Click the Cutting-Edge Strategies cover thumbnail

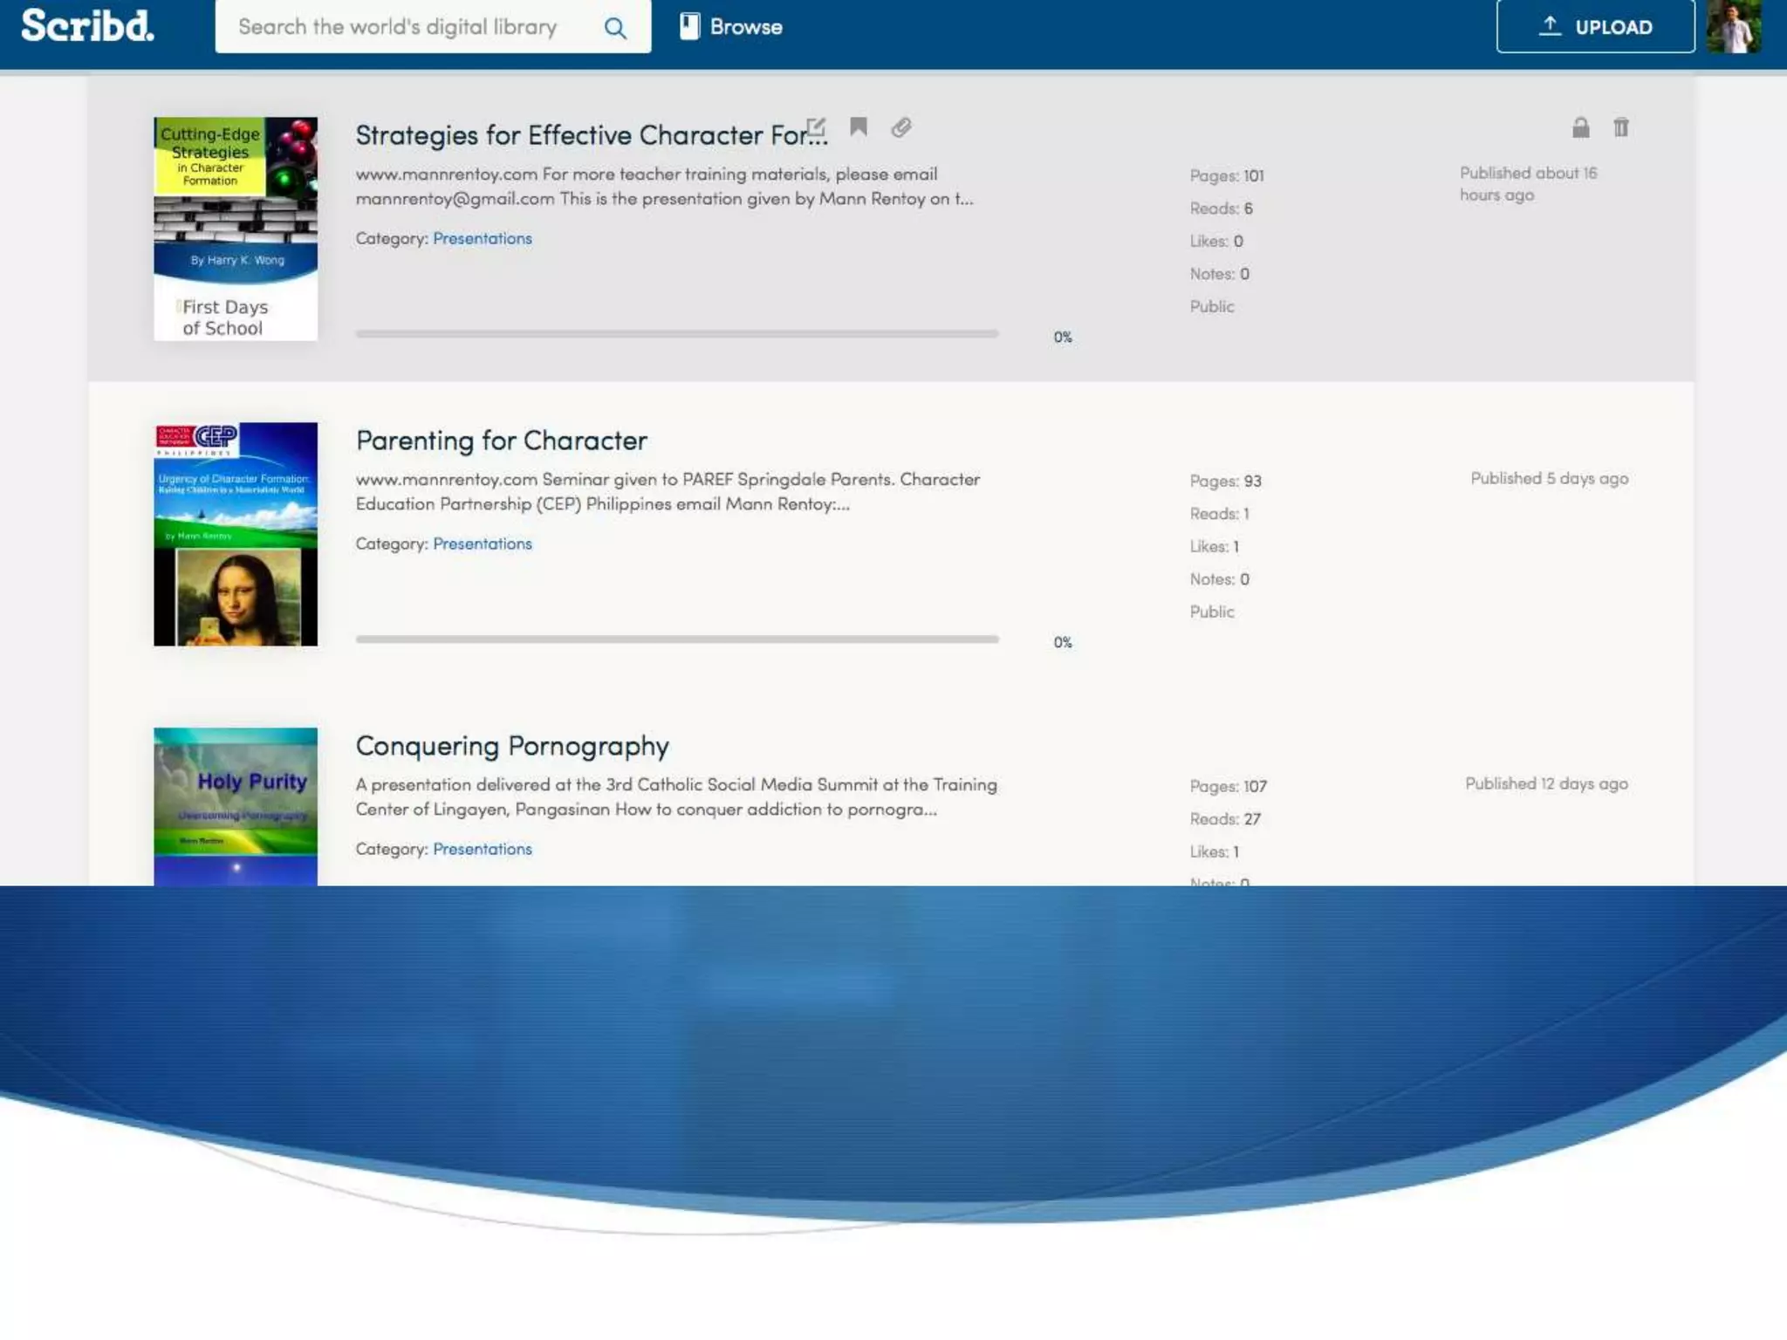[236, 229]
